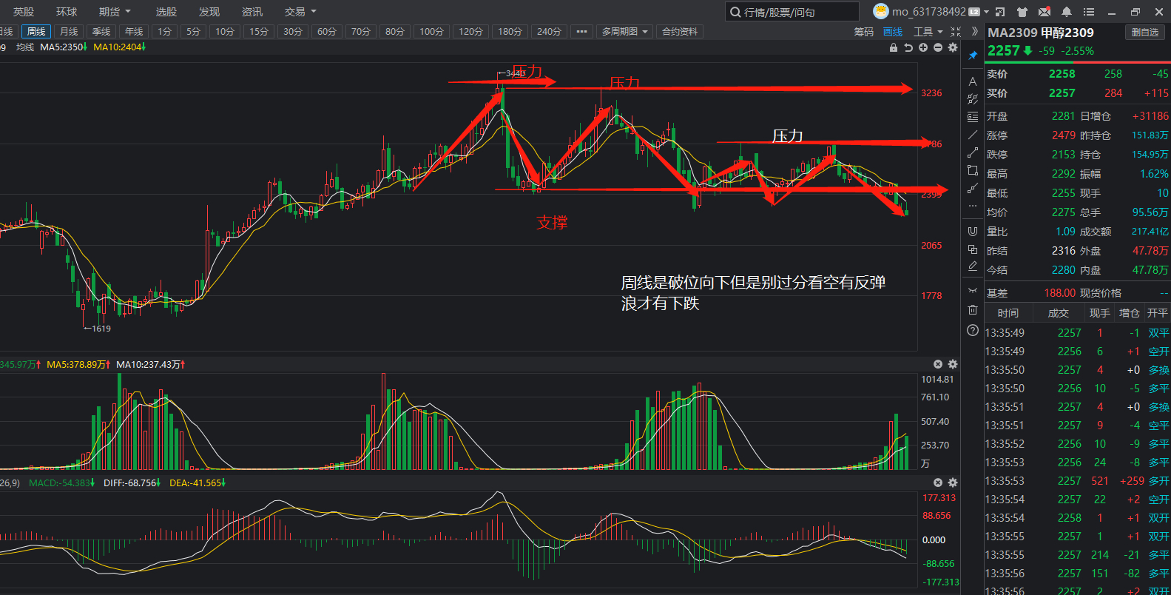Enable the magnet snap tool
Image resolution: width=1171 pixels, height=595 pixels.
973,232
